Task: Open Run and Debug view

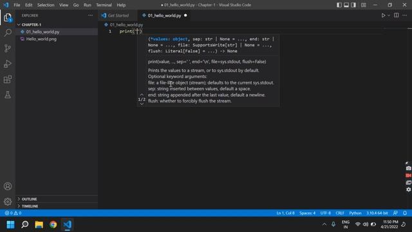Action: (8, 64)
